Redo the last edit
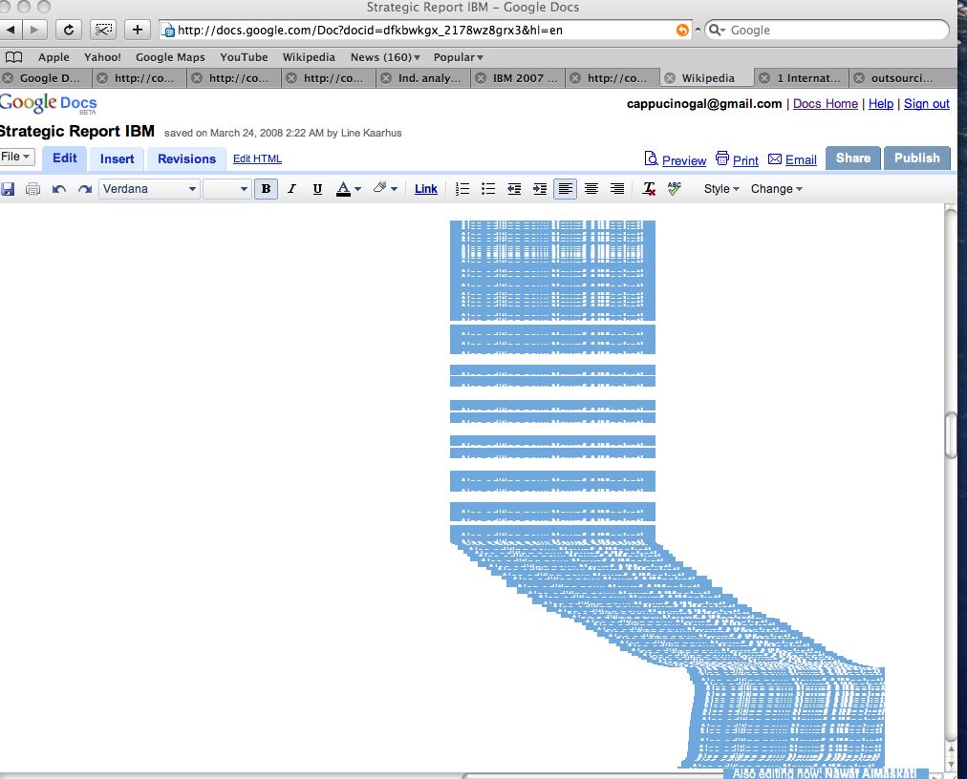The height and width of the screenshot is (779, 967). [85, 189]
